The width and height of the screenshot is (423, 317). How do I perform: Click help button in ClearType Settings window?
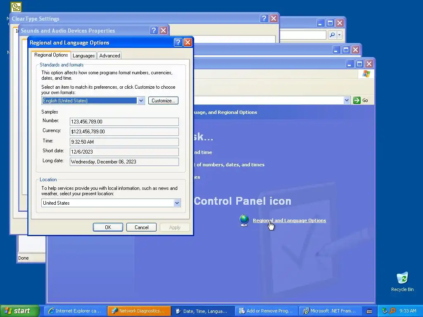(264, 18)
